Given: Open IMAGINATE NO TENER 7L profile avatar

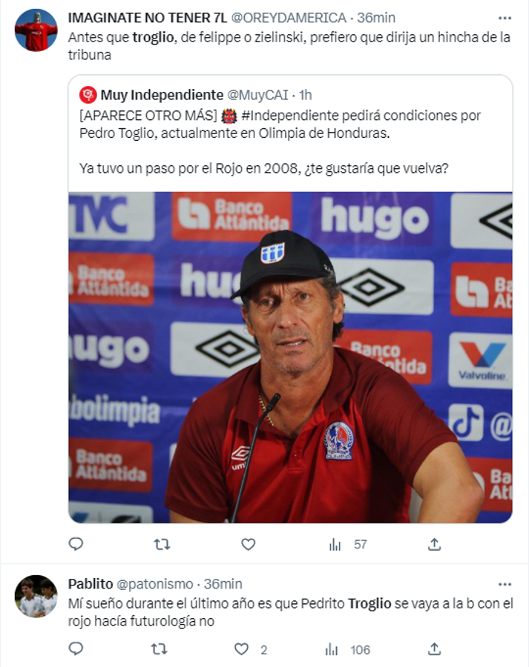Looking at the screenshot, I should click(x=36, y=30).
